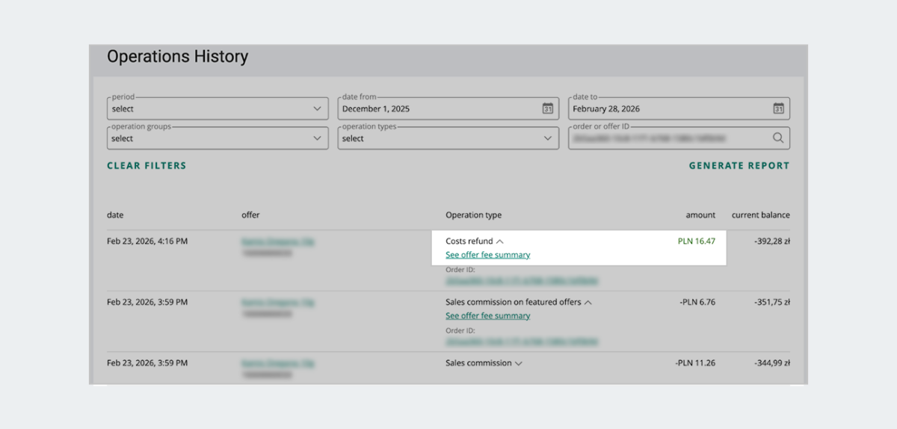The height and width of the screenshot is (429, 897).
Task: Open the date to calendar icon
Action: click(x=778, y=108)
